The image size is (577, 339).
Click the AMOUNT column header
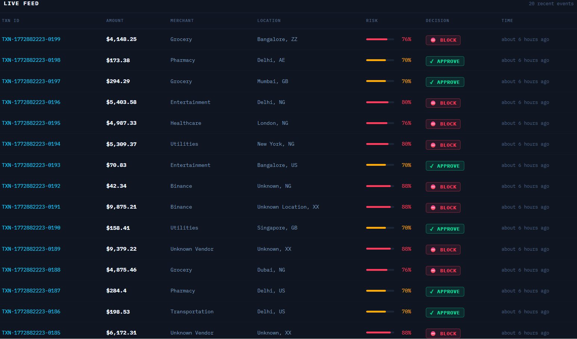[x=115, y=20]
